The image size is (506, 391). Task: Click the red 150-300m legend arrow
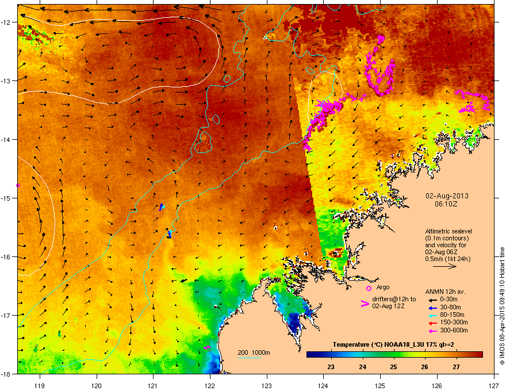[432, 323]
